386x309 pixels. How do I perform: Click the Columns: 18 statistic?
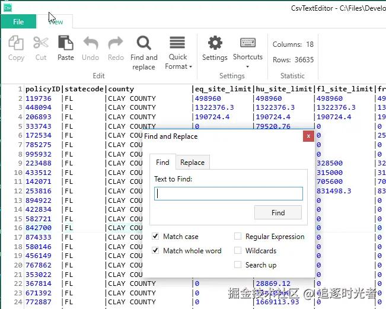293,44
